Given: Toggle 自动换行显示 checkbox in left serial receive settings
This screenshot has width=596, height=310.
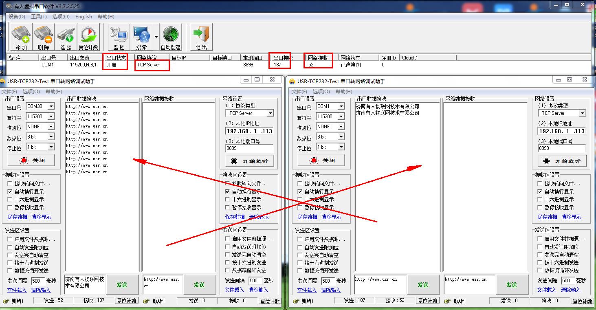Looking at the screenshot, I should click(10, 191).
